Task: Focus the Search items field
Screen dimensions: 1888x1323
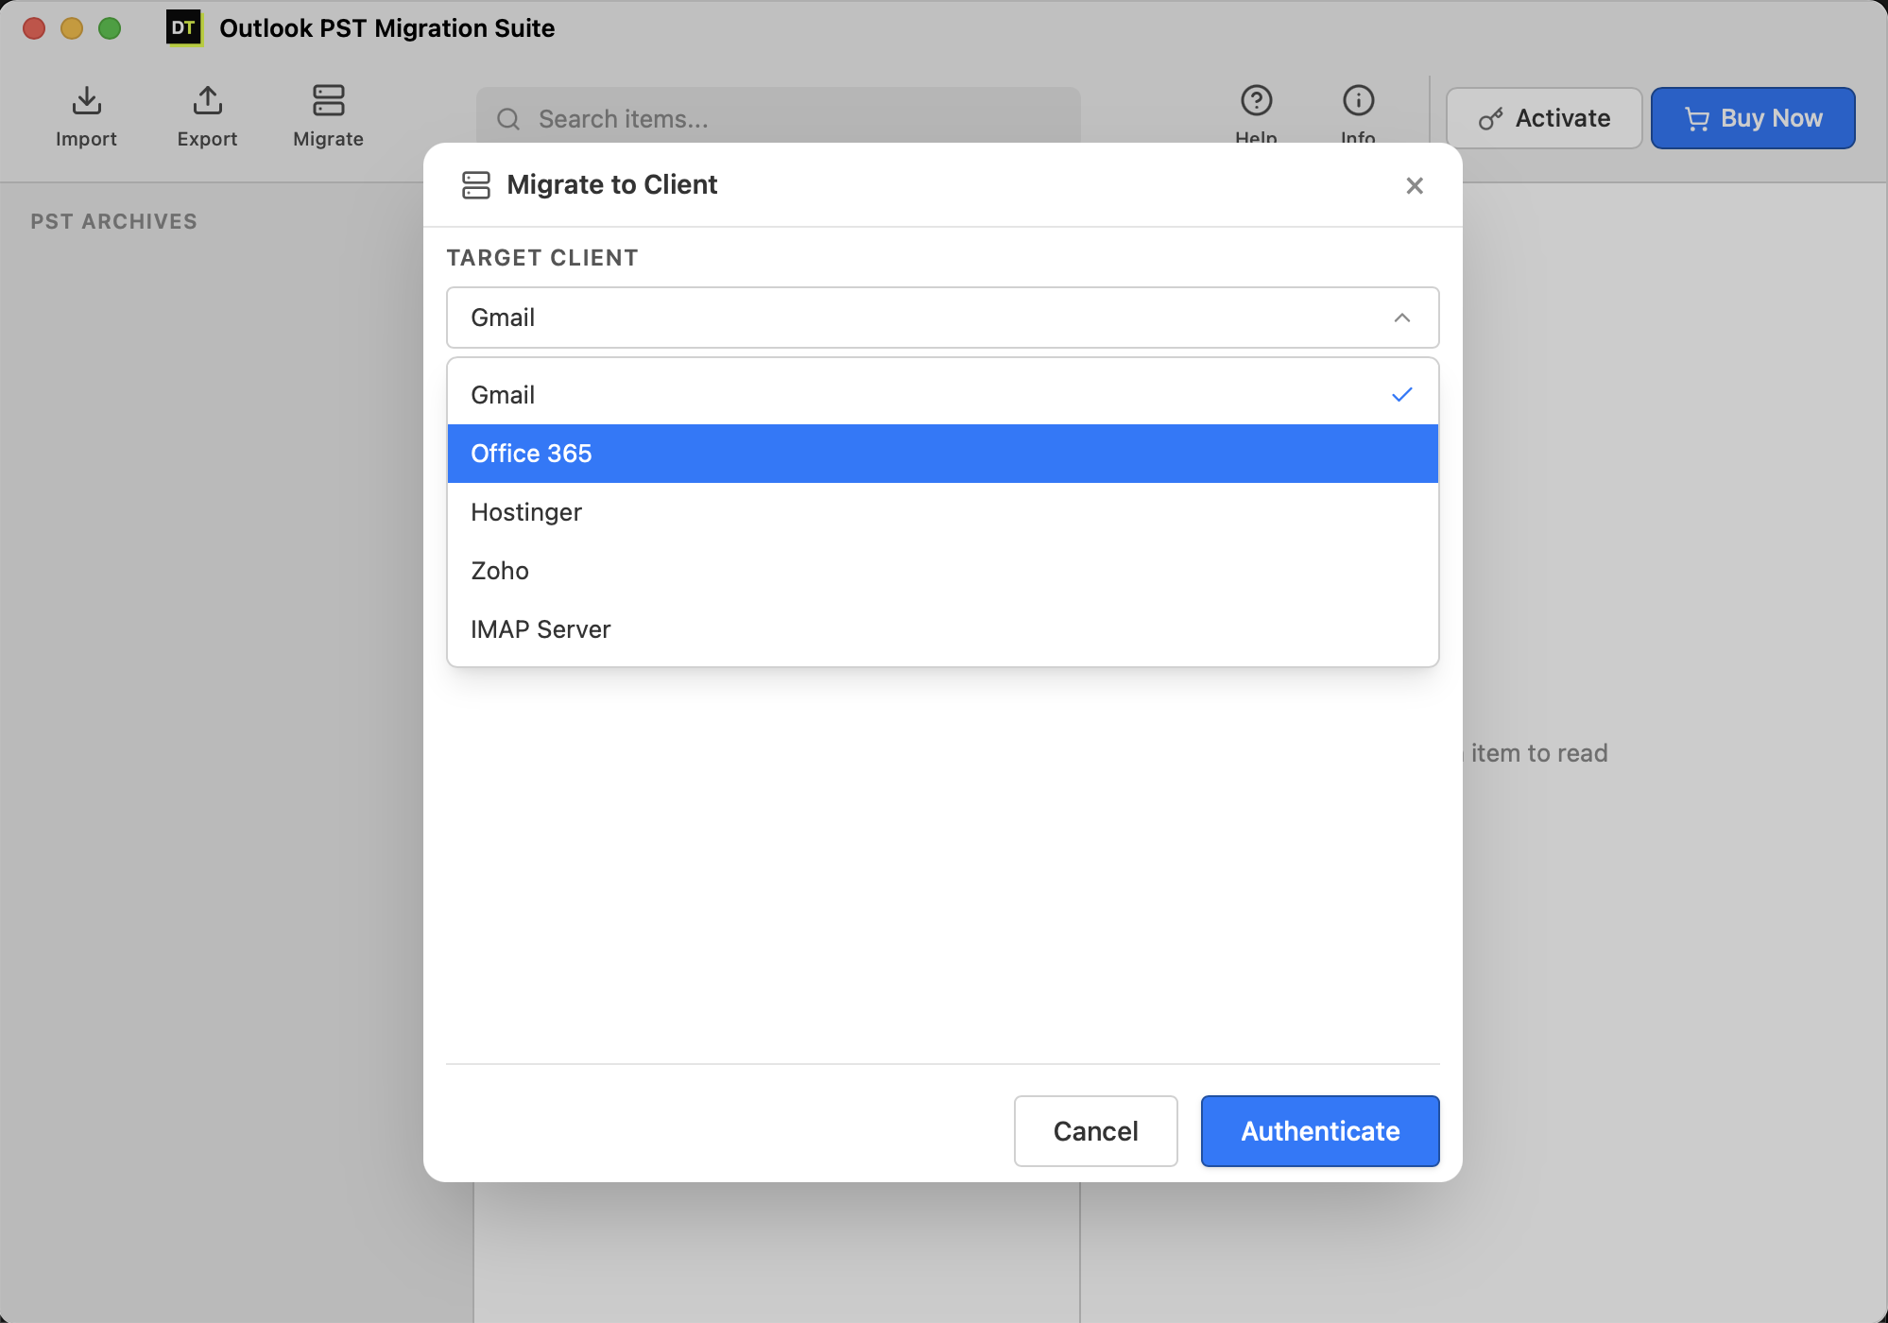Action: (778, 119)
